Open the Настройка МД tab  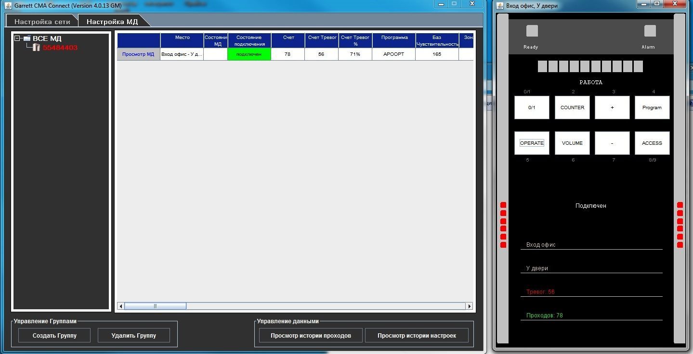point(112,22)
